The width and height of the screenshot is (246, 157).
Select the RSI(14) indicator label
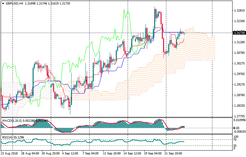coord(8,137)
